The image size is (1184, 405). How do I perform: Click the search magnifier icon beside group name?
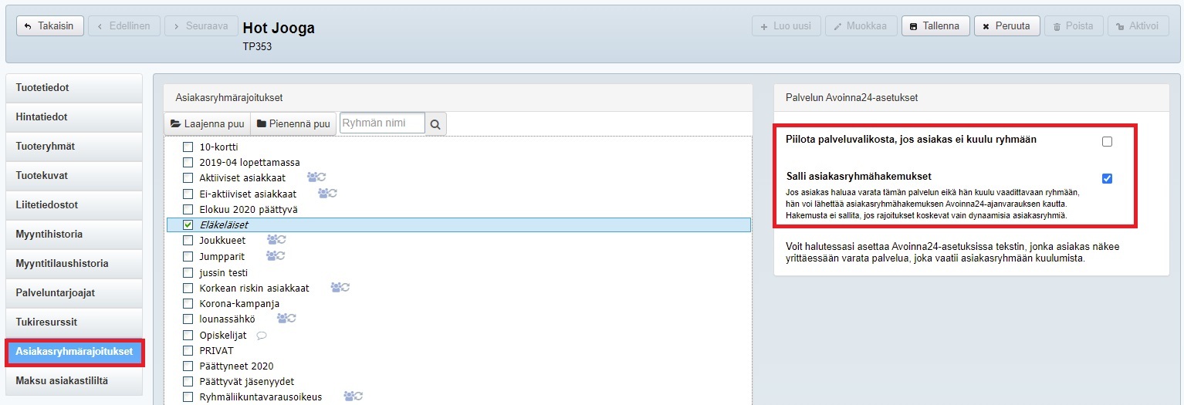coord(435,124)
